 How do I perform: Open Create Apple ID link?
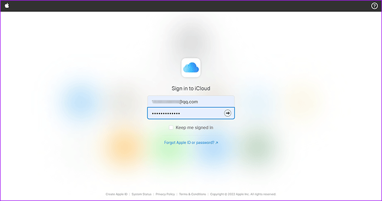[x=116, y=194]
